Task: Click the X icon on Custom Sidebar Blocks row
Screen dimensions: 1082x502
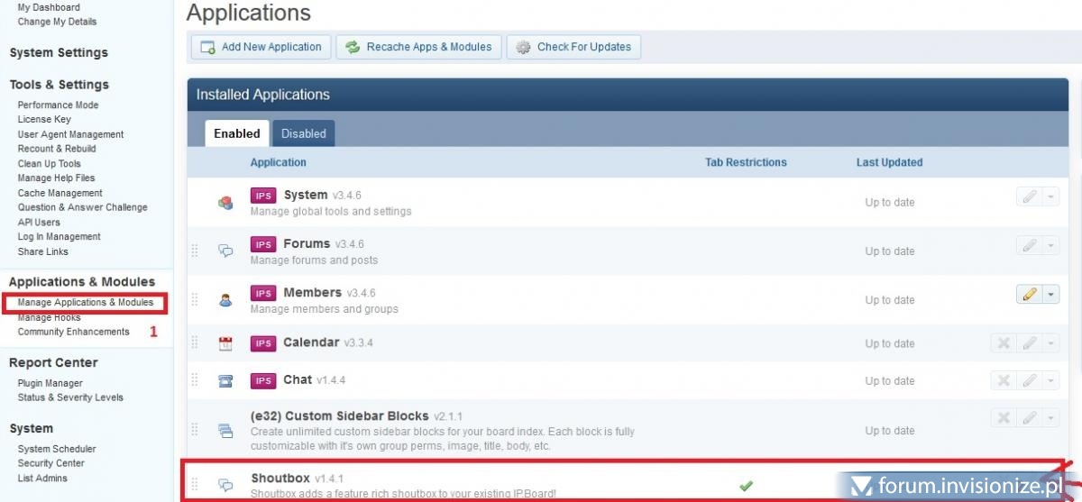Action: [x=1003, y=418]
